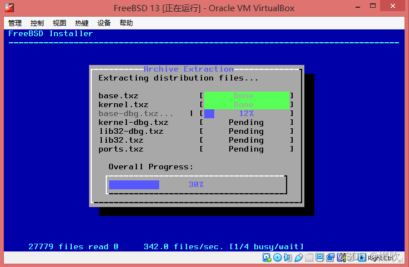
Task: Click the base-dbg.txz file name
Action: click(x=136, y=114)
